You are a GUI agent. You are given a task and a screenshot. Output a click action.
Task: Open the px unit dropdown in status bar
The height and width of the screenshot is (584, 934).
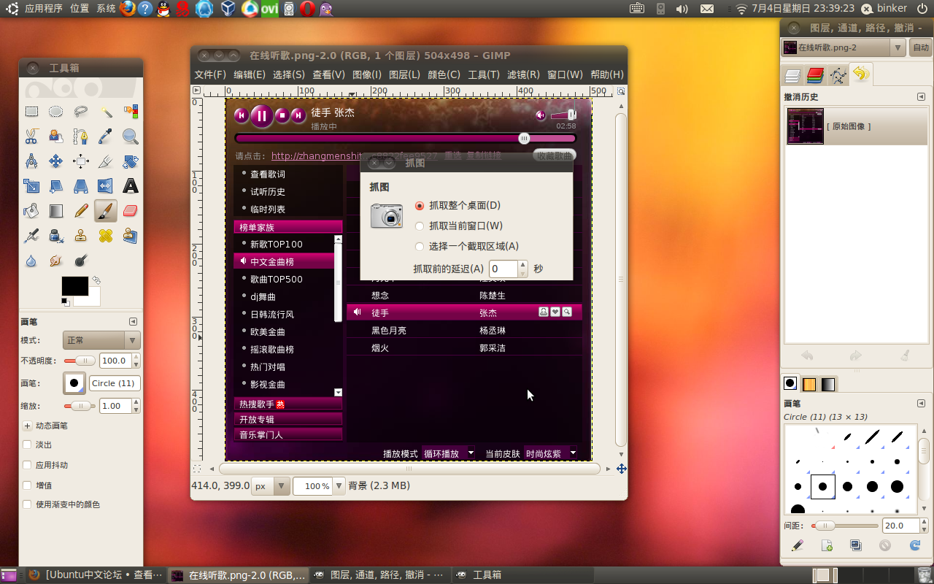coord(271,486)
